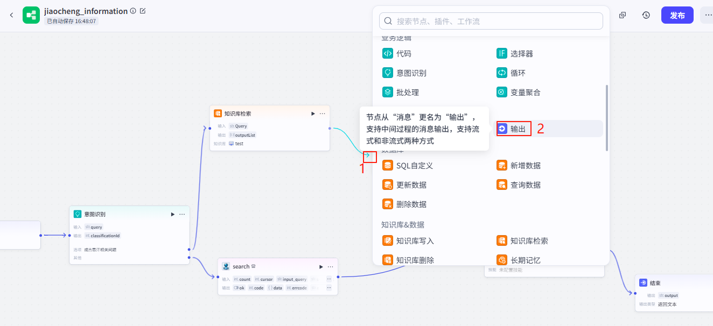Click the search node avatar icon
Screen dimensions: 713x326
tap(226, 266)
